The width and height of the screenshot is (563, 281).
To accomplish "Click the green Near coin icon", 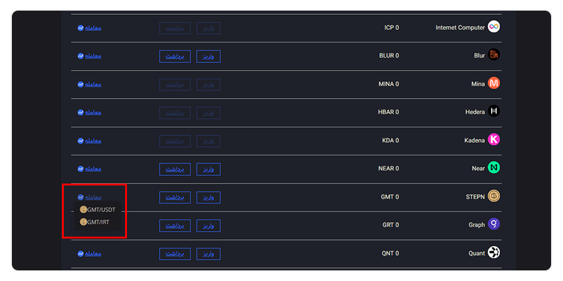I will coord(494,168).
